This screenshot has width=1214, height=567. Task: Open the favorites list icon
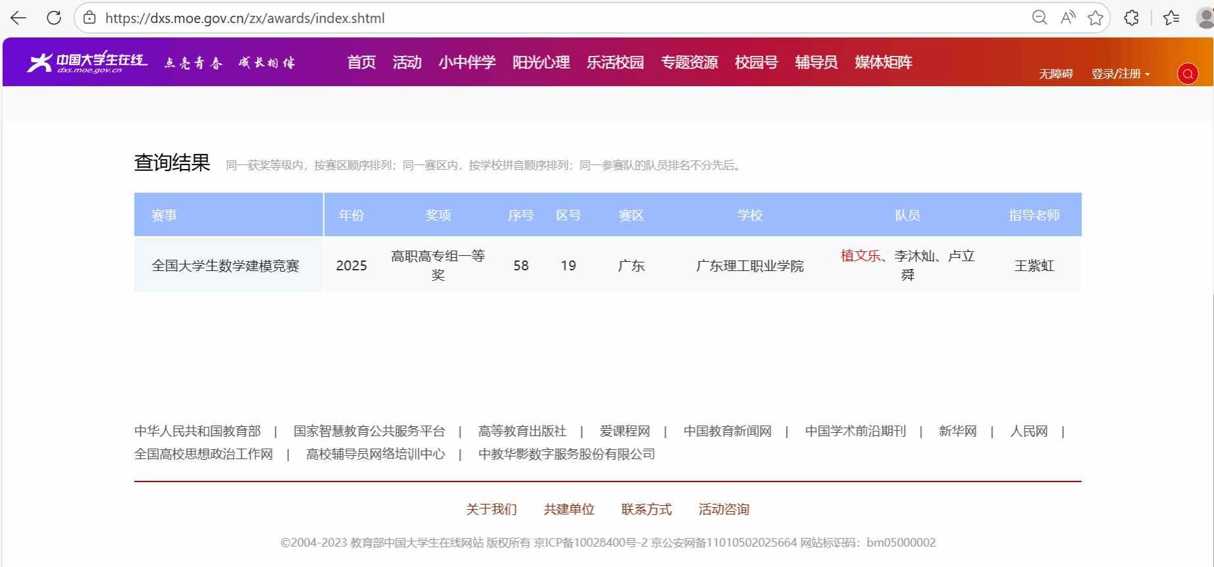1171,18
